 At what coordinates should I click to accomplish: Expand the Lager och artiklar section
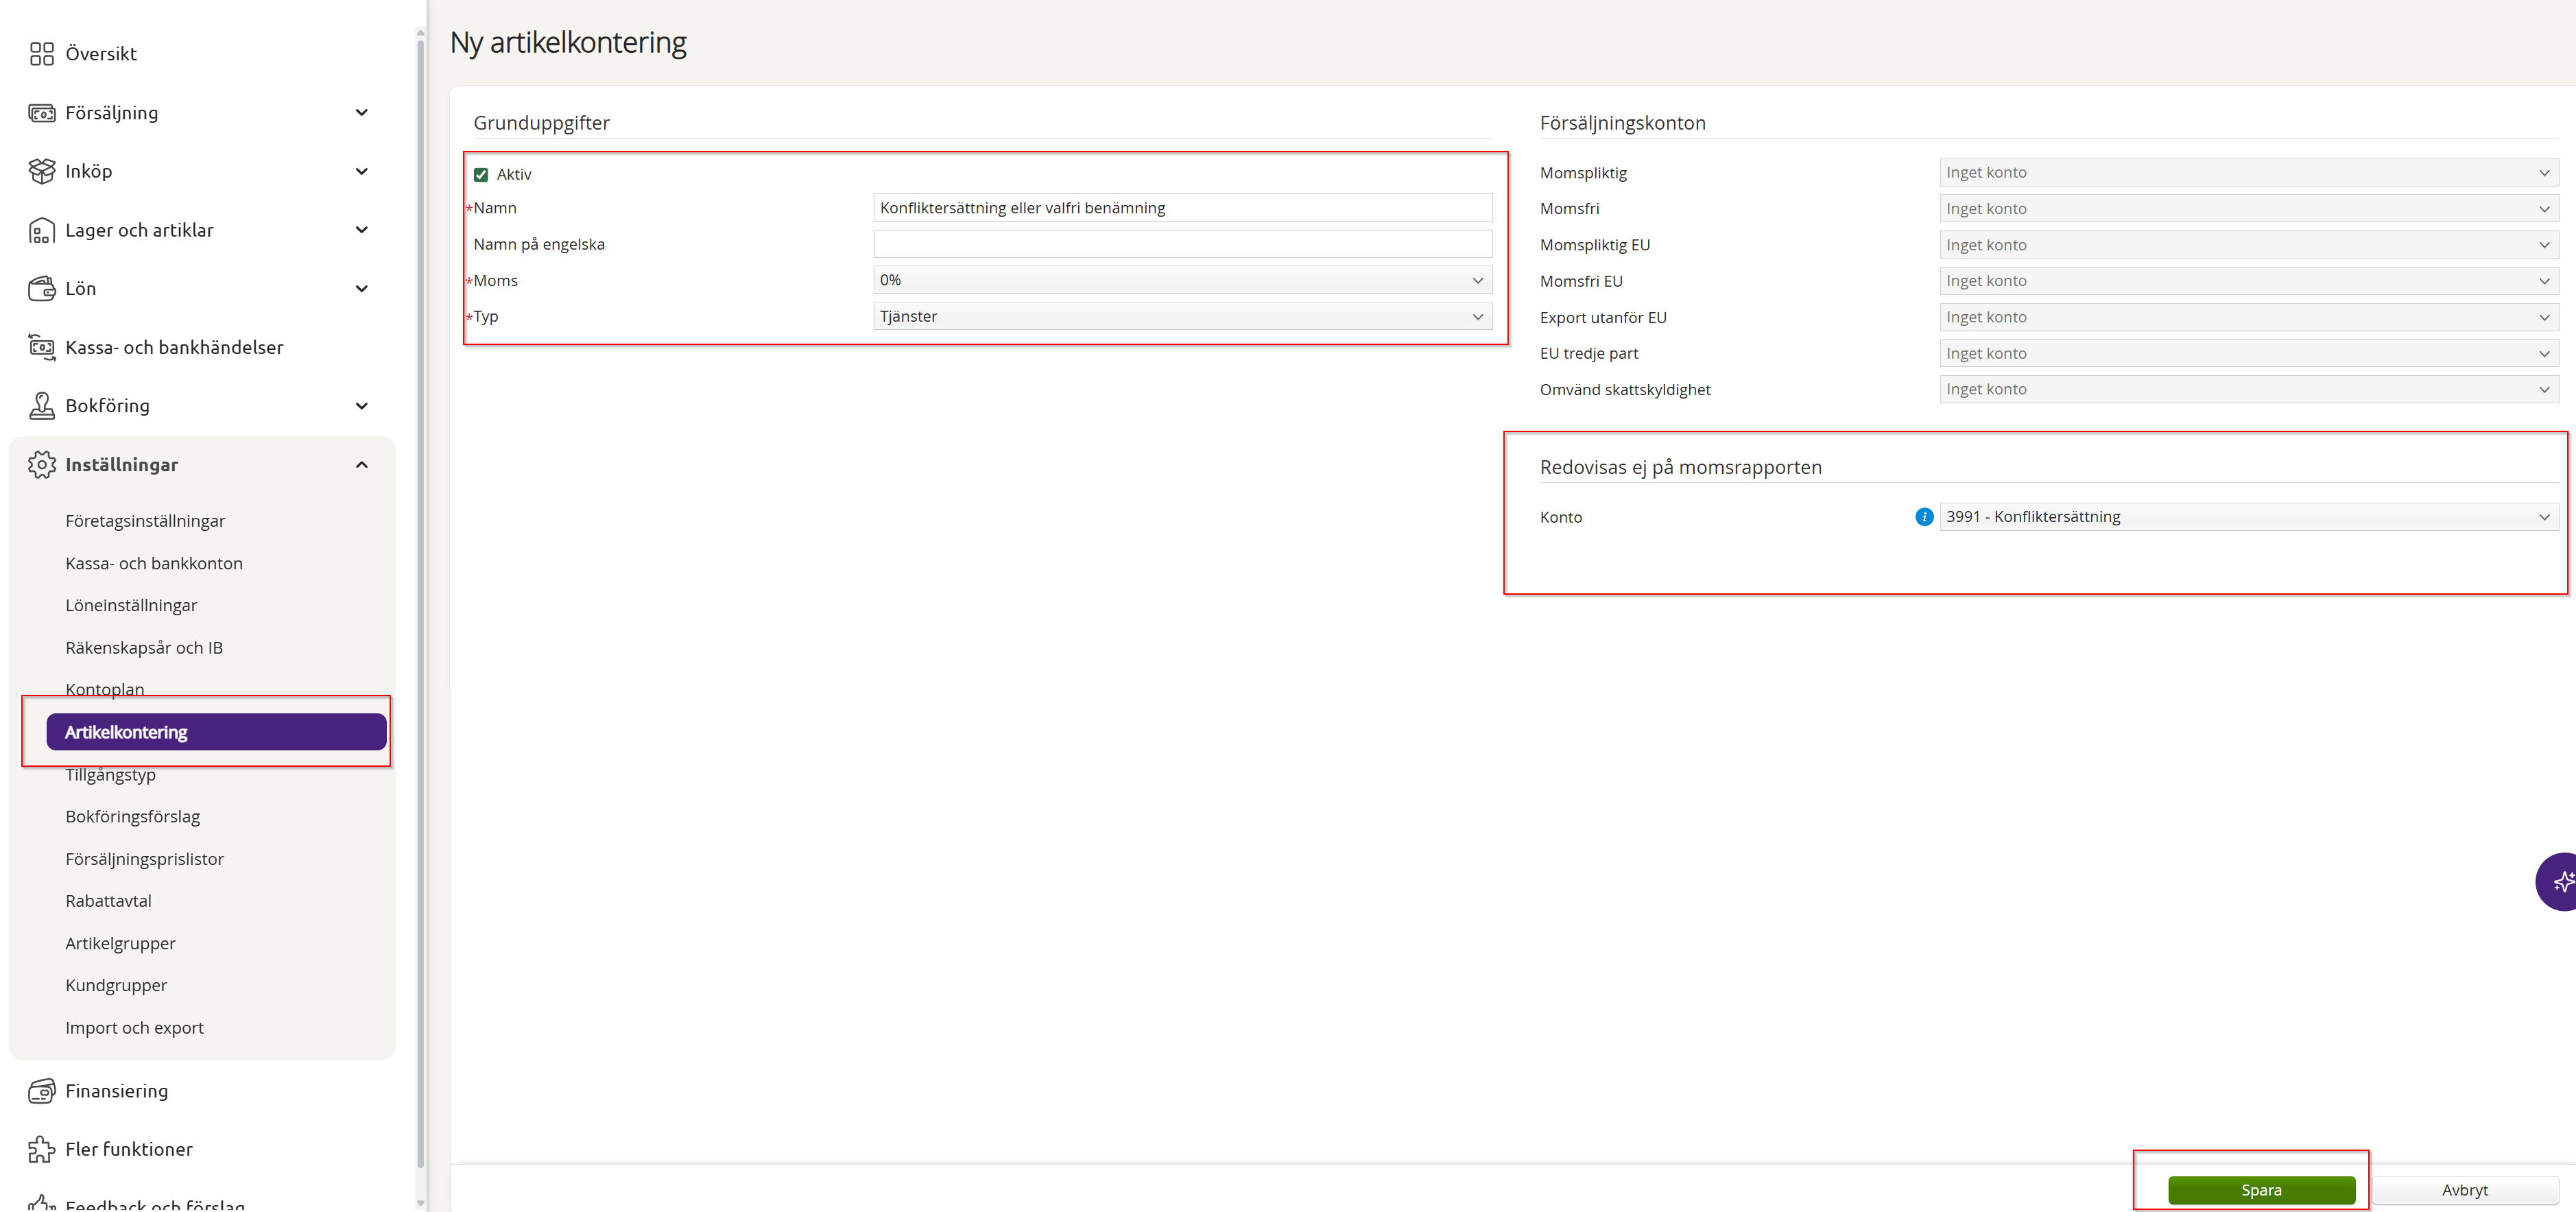362,230
